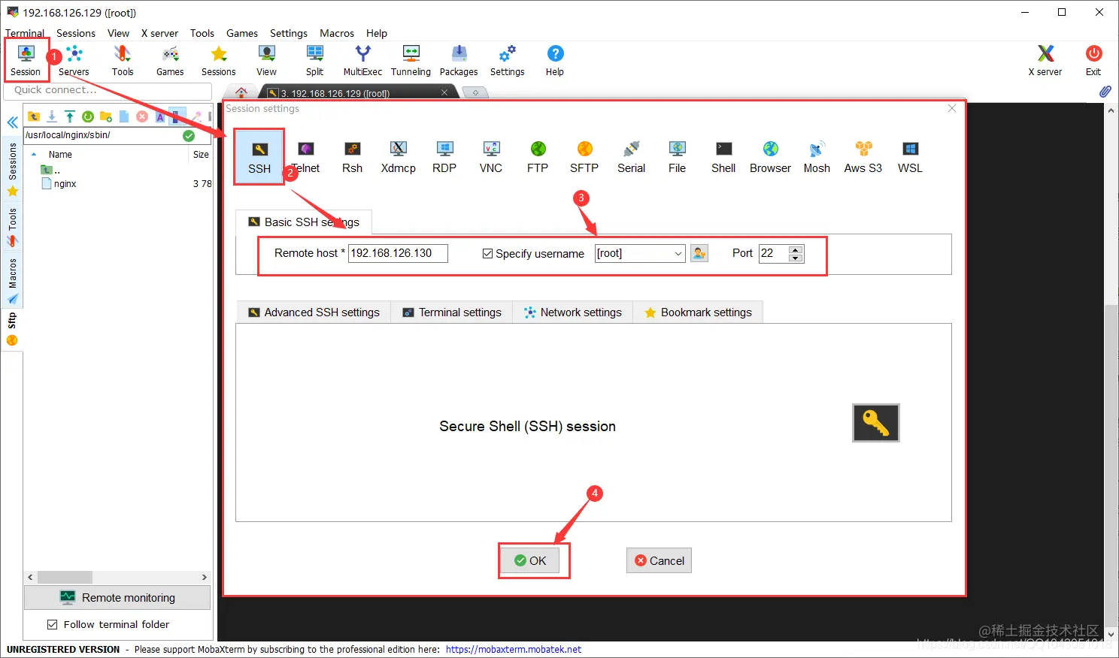Select WSL session type

click(x=910, y=157)
